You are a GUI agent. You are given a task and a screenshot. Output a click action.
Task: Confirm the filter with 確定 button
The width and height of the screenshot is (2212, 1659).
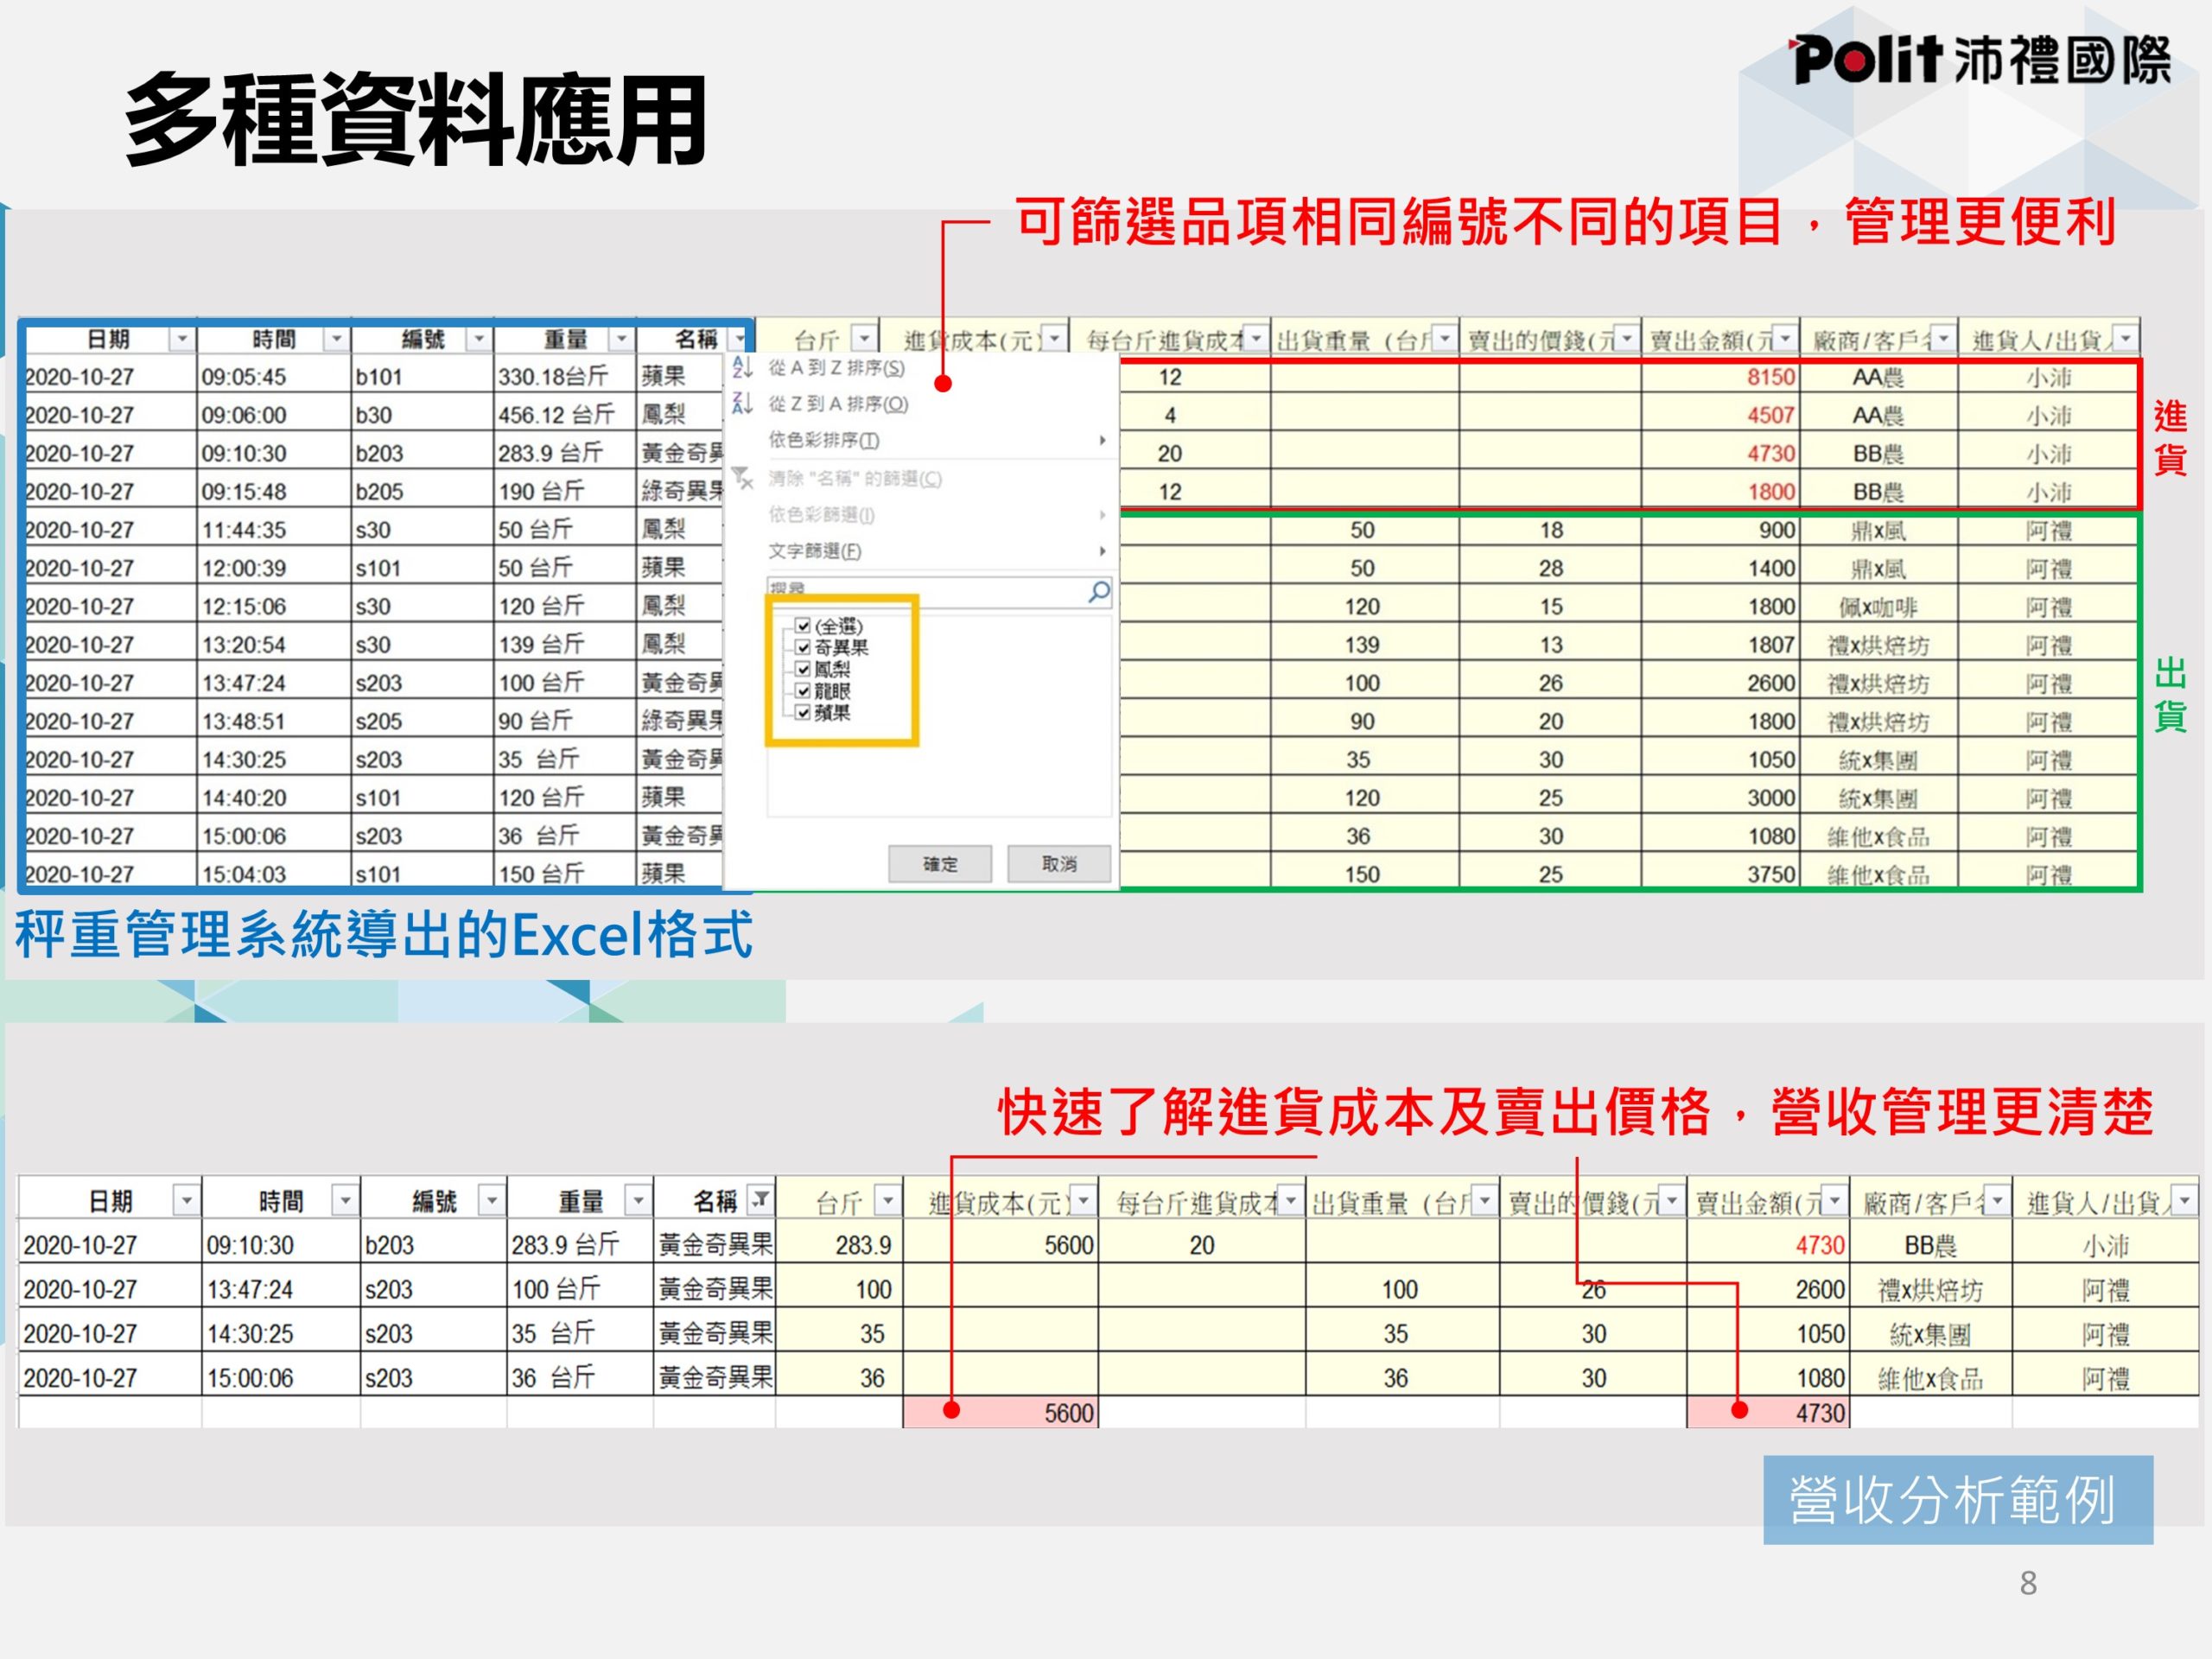coord(940,864)
